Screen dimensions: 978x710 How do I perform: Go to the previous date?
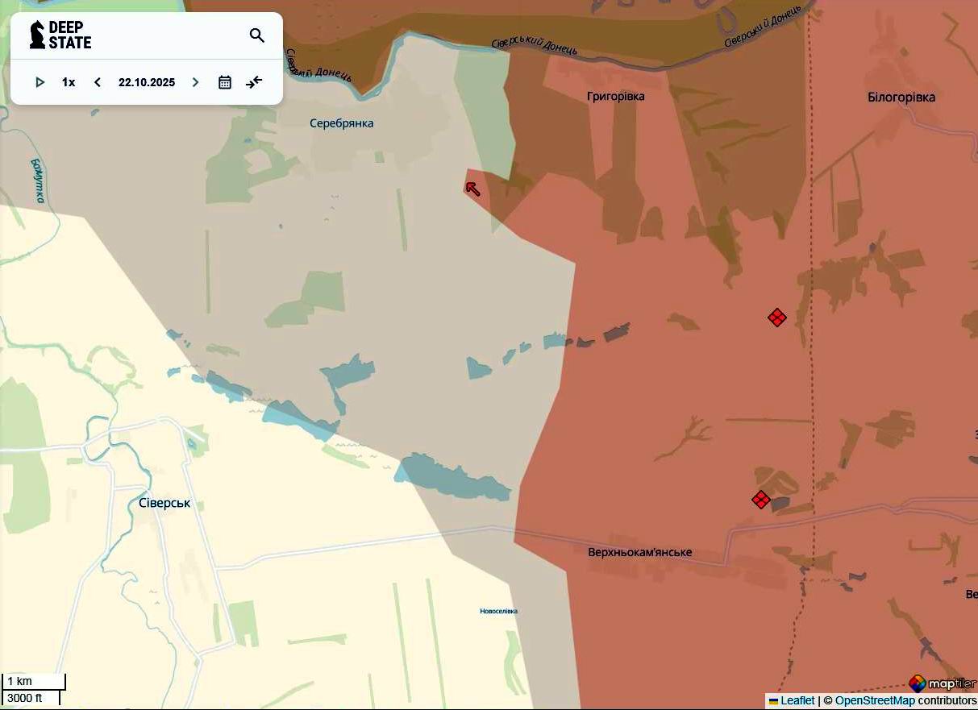point(98,82)
